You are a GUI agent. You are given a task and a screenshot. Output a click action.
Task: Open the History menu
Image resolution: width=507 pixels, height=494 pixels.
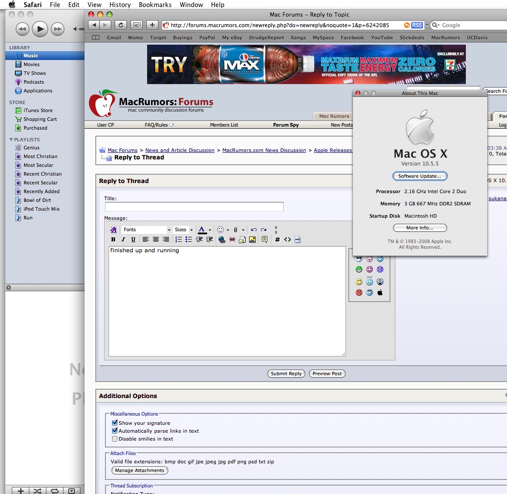(x=120, y=4)
